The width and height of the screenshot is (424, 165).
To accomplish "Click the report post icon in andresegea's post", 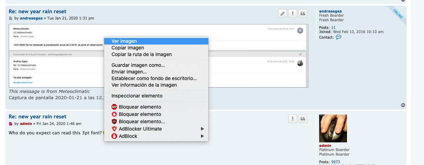I will (x=293, y=14).
